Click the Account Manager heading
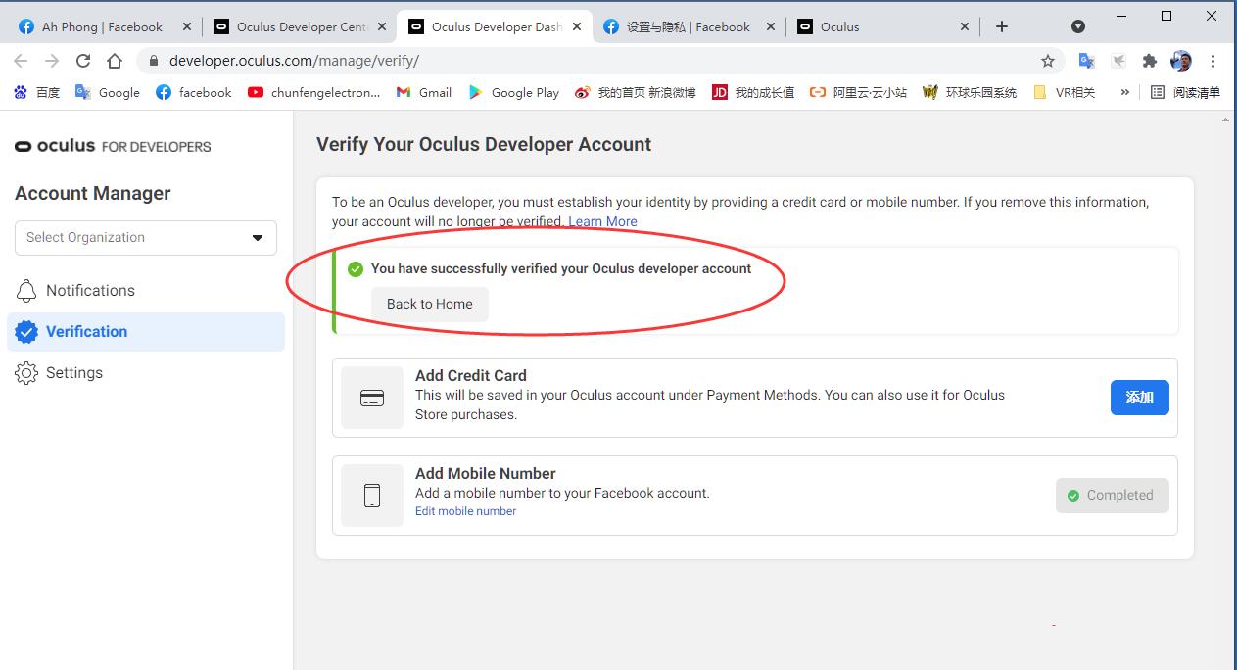The height and width of the screenshot is (670, 1237). [x=93, y=193]
